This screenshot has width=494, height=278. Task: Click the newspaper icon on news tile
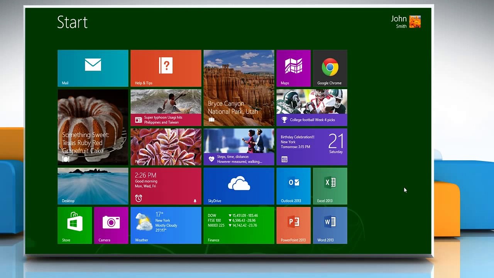click(x=138, y=120)
